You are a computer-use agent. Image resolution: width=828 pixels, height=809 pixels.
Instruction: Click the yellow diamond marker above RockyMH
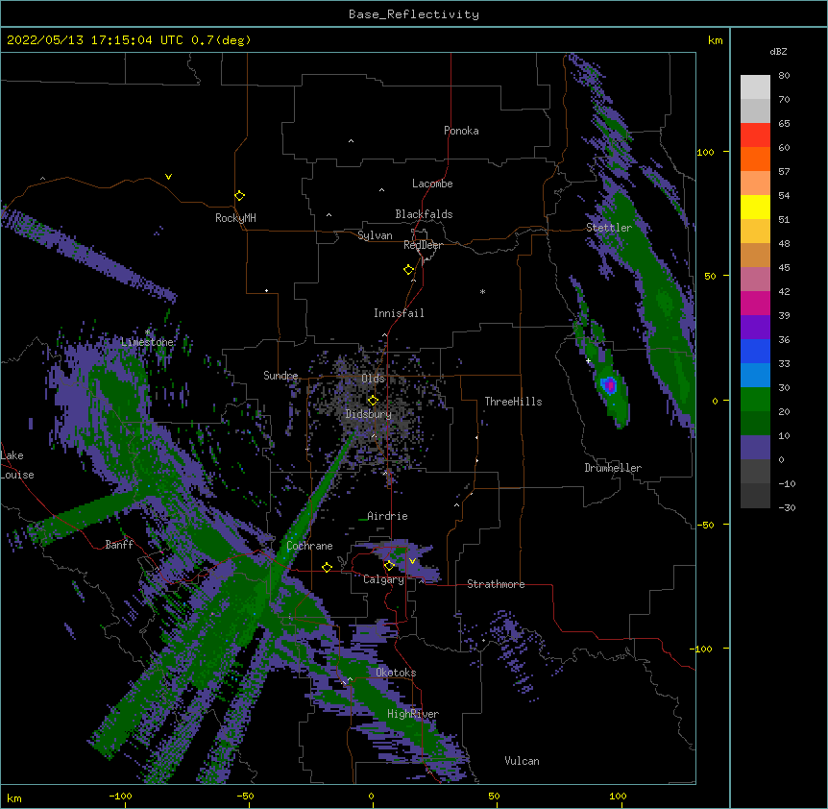pos(240,196)
